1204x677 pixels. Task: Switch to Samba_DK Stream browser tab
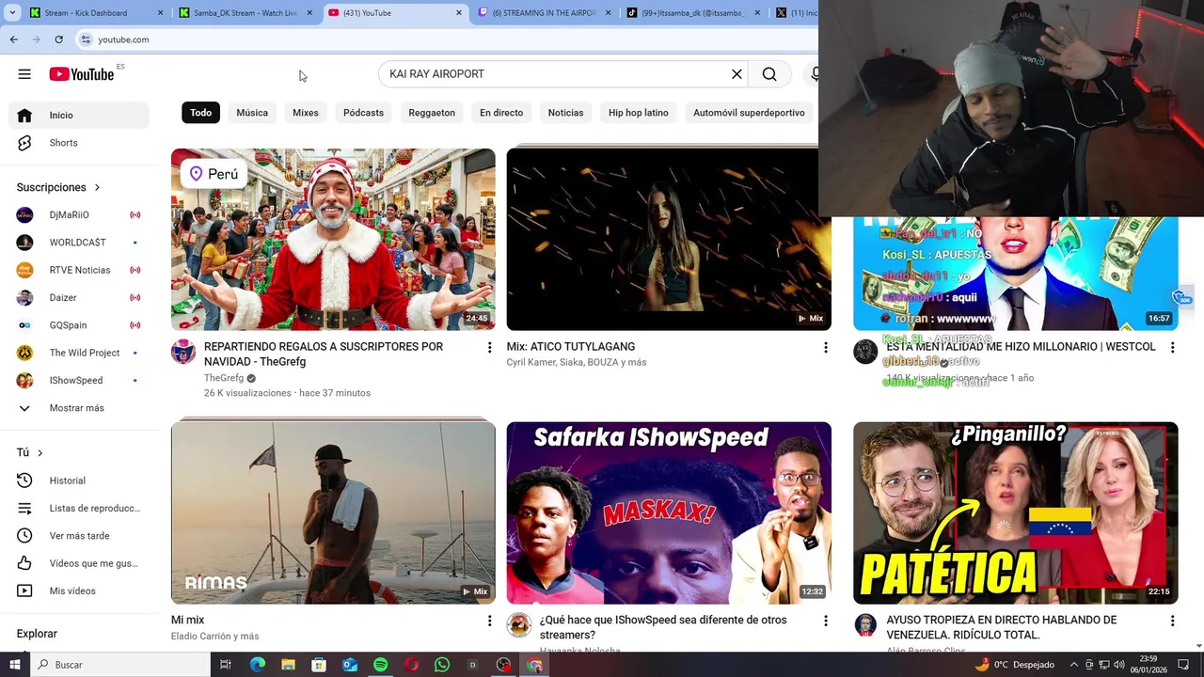pyautogui.click(x=246, y=13)
